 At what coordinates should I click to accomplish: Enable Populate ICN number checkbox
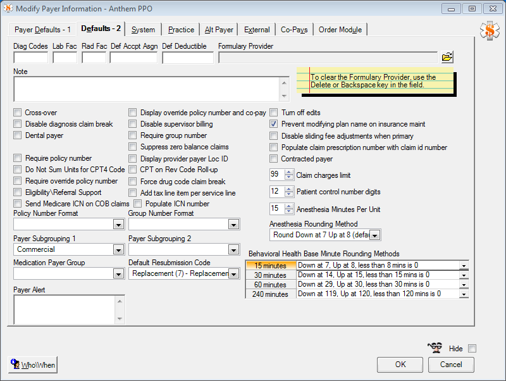137,203
